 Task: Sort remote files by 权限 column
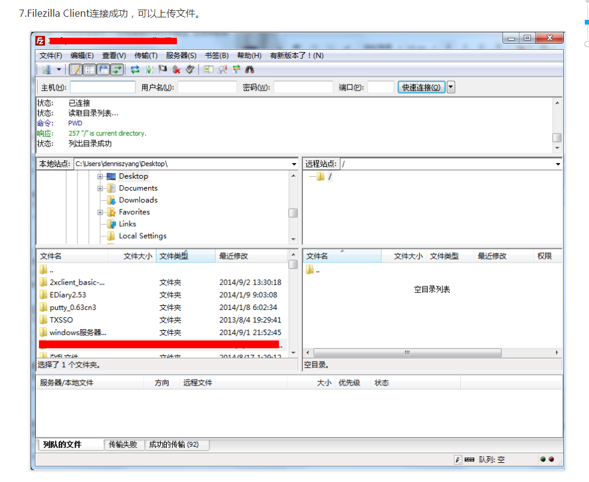tap(548, 256)
